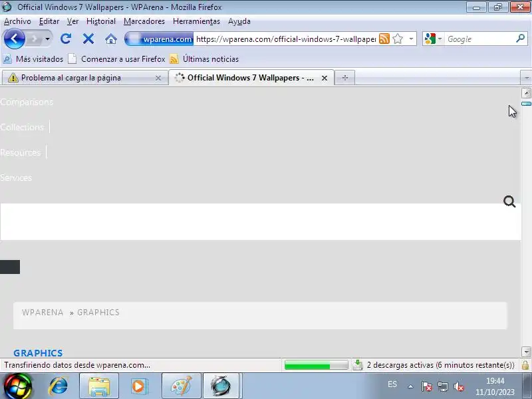Click the Collections navigation link
This screenshot has height=399, width=532.
point(22,127)
